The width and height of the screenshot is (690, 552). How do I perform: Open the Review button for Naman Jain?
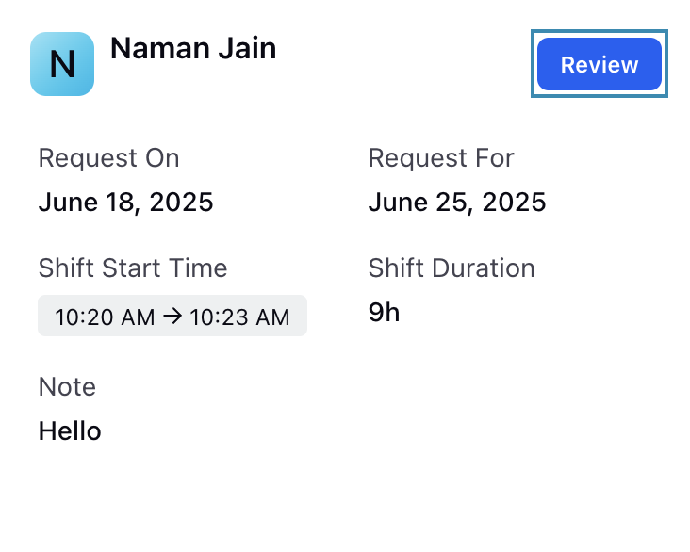pyautogui.click(x=600, y=64)
